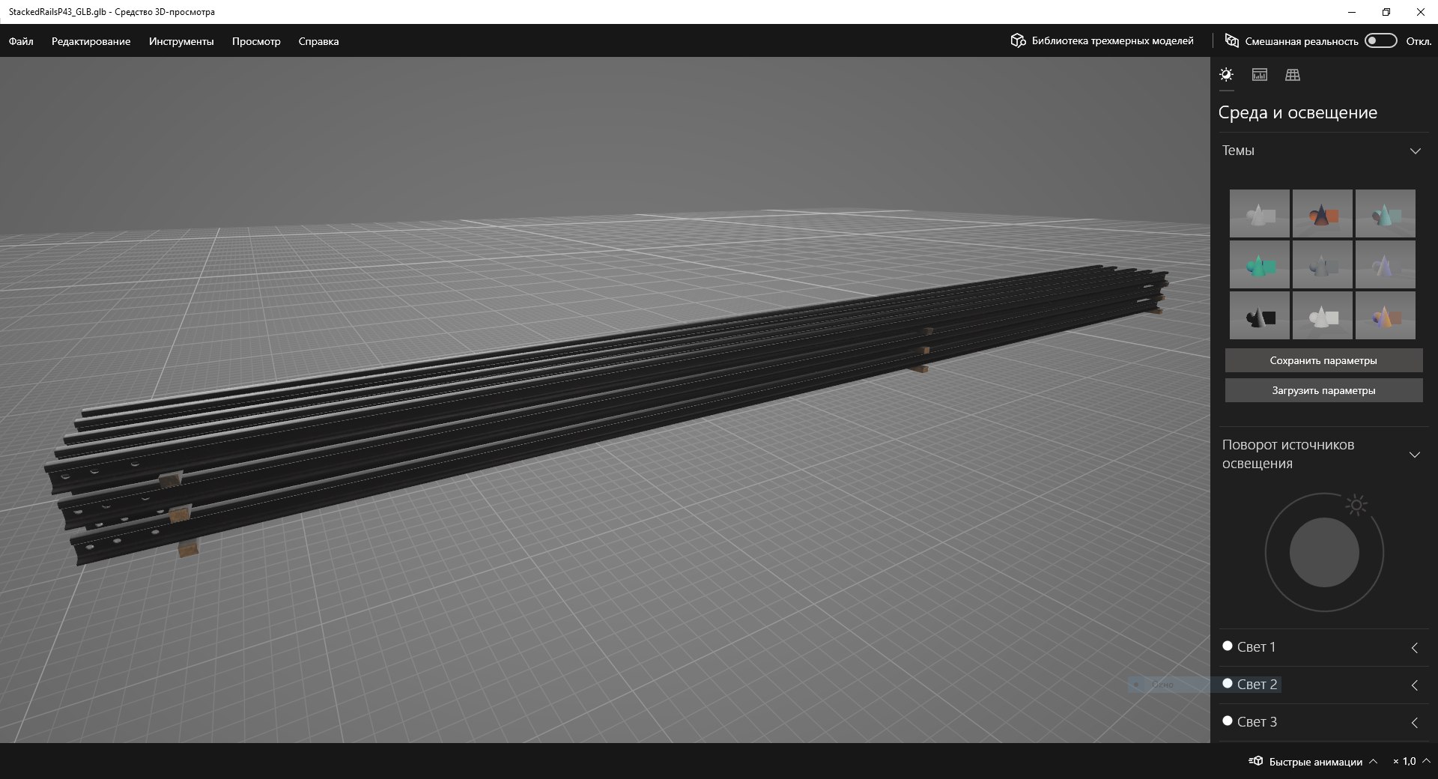The height and width of the screenshot is (779, 1438).
Task: Open the Stats and Shading tab icon
Action: coord(1260,75)
